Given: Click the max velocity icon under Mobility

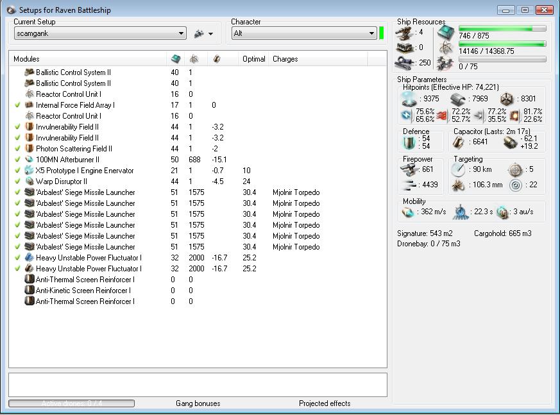Looking at the screenshot, I should [x=409, y=212].
